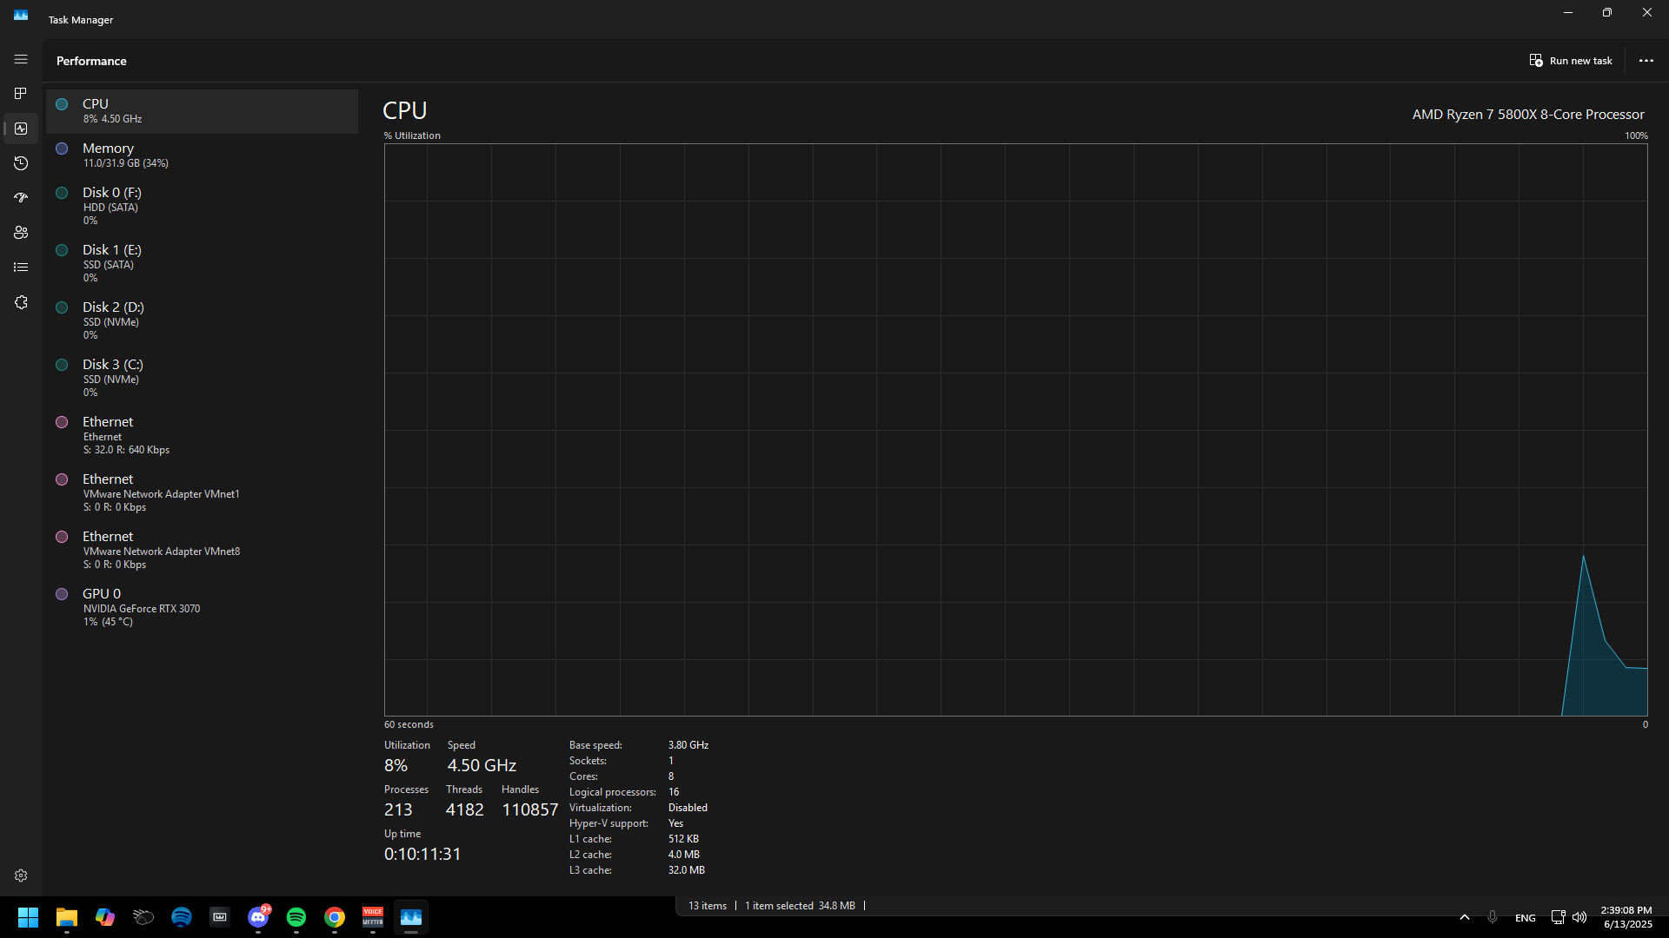Open the Users page icon

[x=21, y=233]
